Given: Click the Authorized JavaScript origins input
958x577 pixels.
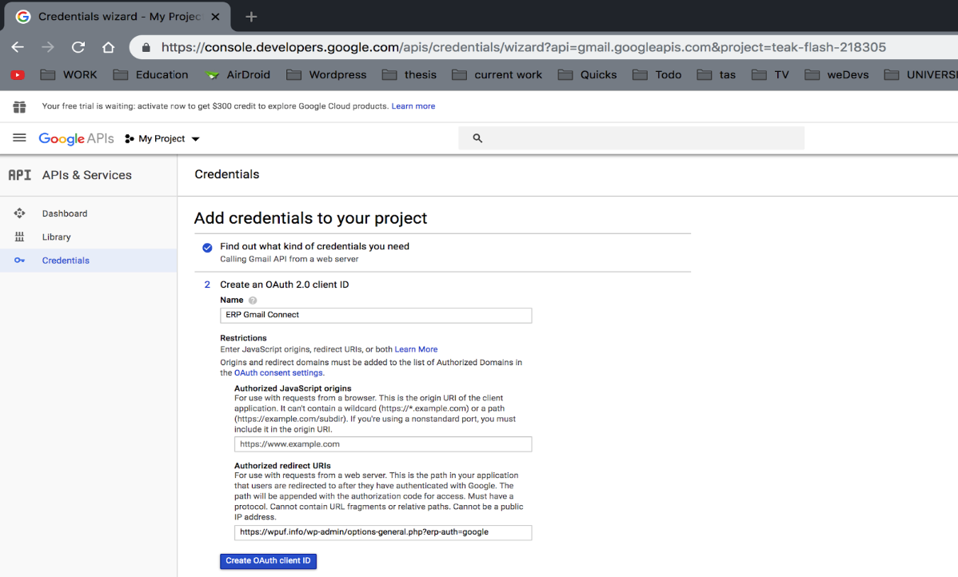Looking at the screenshot, I should [x=383, y=444].
